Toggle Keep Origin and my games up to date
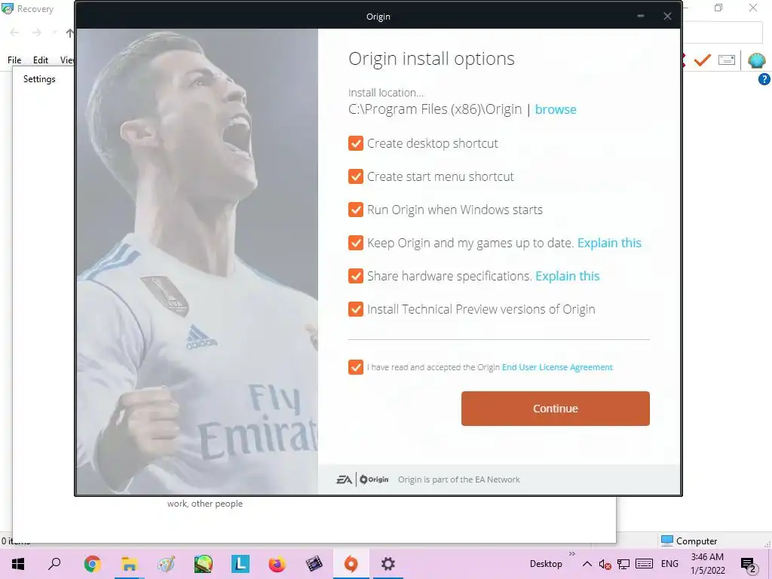Image resolution: width=772 pixels, height=579 pixels. click(x=356, y=243)
